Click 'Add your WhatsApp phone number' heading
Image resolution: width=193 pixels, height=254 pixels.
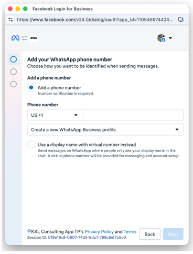(x=70, y=59)
